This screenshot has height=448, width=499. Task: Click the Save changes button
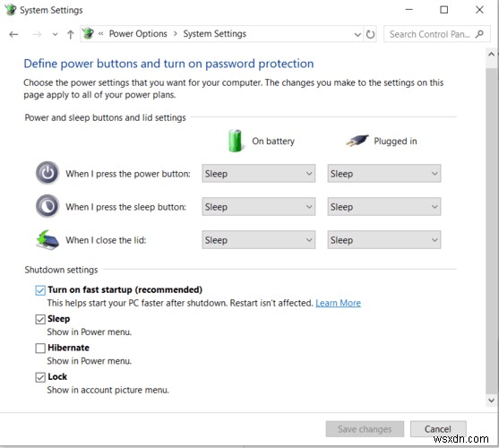click(x=365, y=429)
